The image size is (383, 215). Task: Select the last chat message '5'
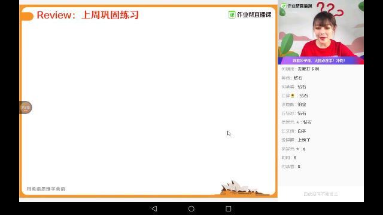click(x=291, y=167)
